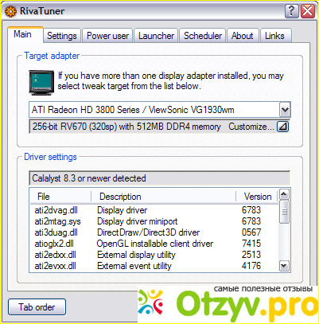319x324 pixels.
Task: Click the 'Display driver miniport' description
Action: 138,221
